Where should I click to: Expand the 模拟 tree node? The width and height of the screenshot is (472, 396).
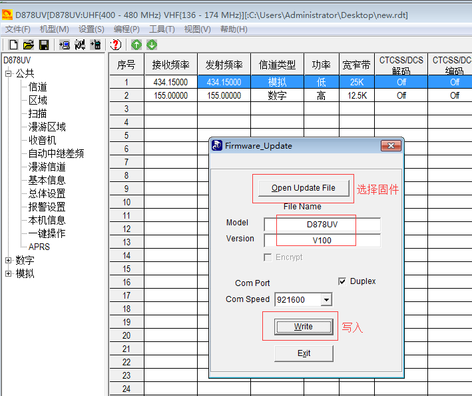(9, 273)
